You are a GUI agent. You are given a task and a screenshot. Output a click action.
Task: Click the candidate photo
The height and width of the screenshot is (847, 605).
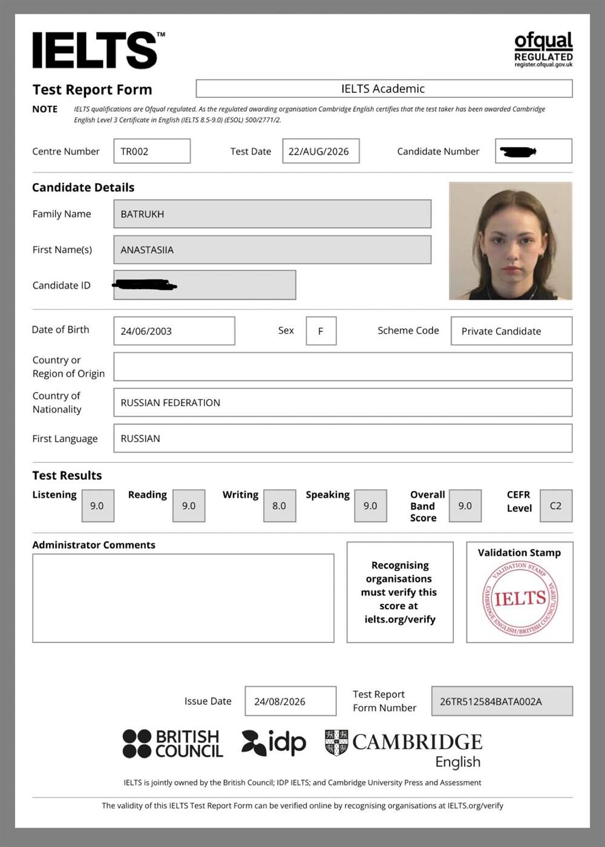(511, 241)
